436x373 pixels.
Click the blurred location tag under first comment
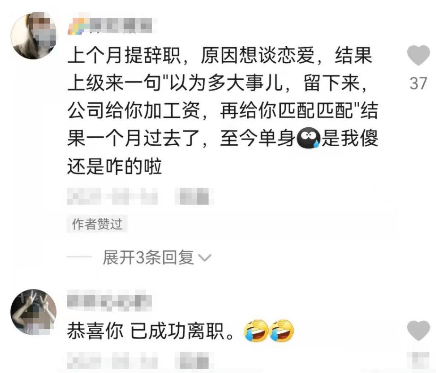[194, 196]
